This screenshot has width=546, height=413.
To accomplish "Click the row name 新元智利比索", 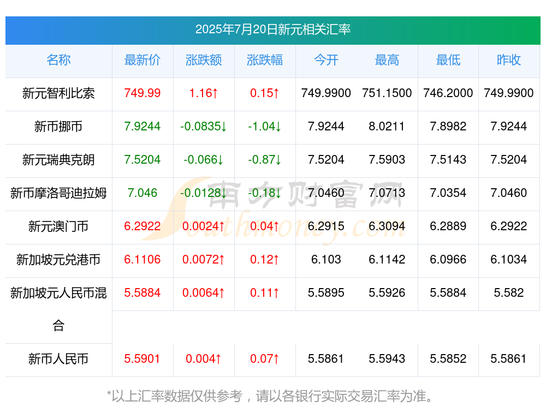I will [x=58, y=93].
